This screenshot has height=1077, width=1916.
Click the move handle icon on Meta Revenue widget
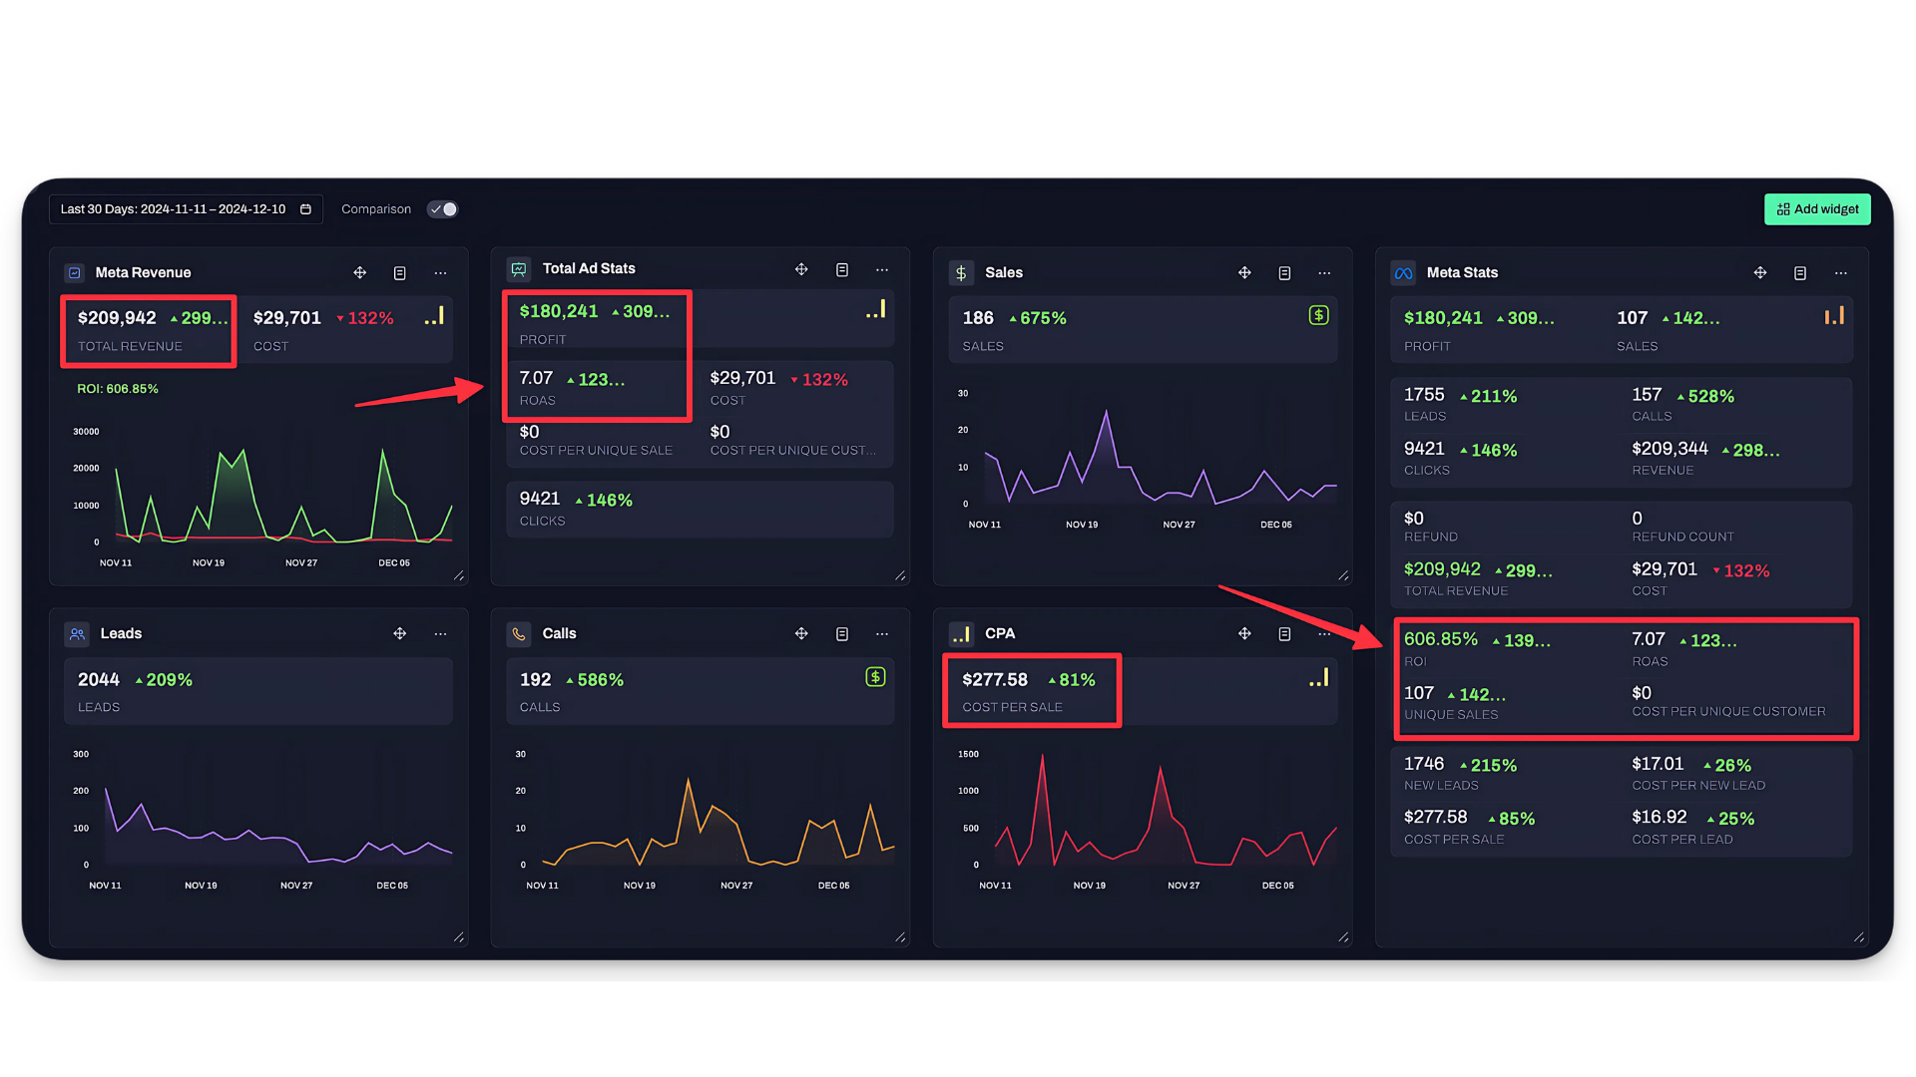(x=360, y=273)
